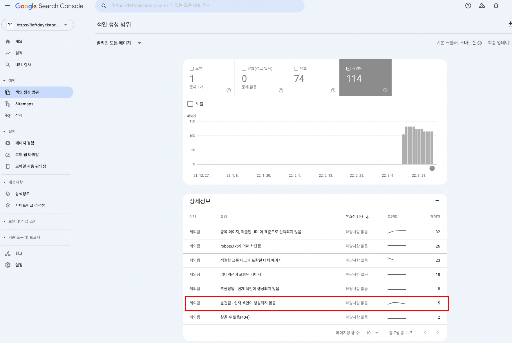
Task: Open the robots.txt에 의해 차단됨 row
Action: 315,246
